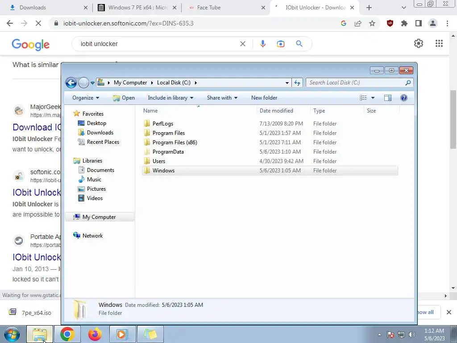Select Libraries in navigation pane
The width and height of the screenshot is (457, 343).
point(88,161)
